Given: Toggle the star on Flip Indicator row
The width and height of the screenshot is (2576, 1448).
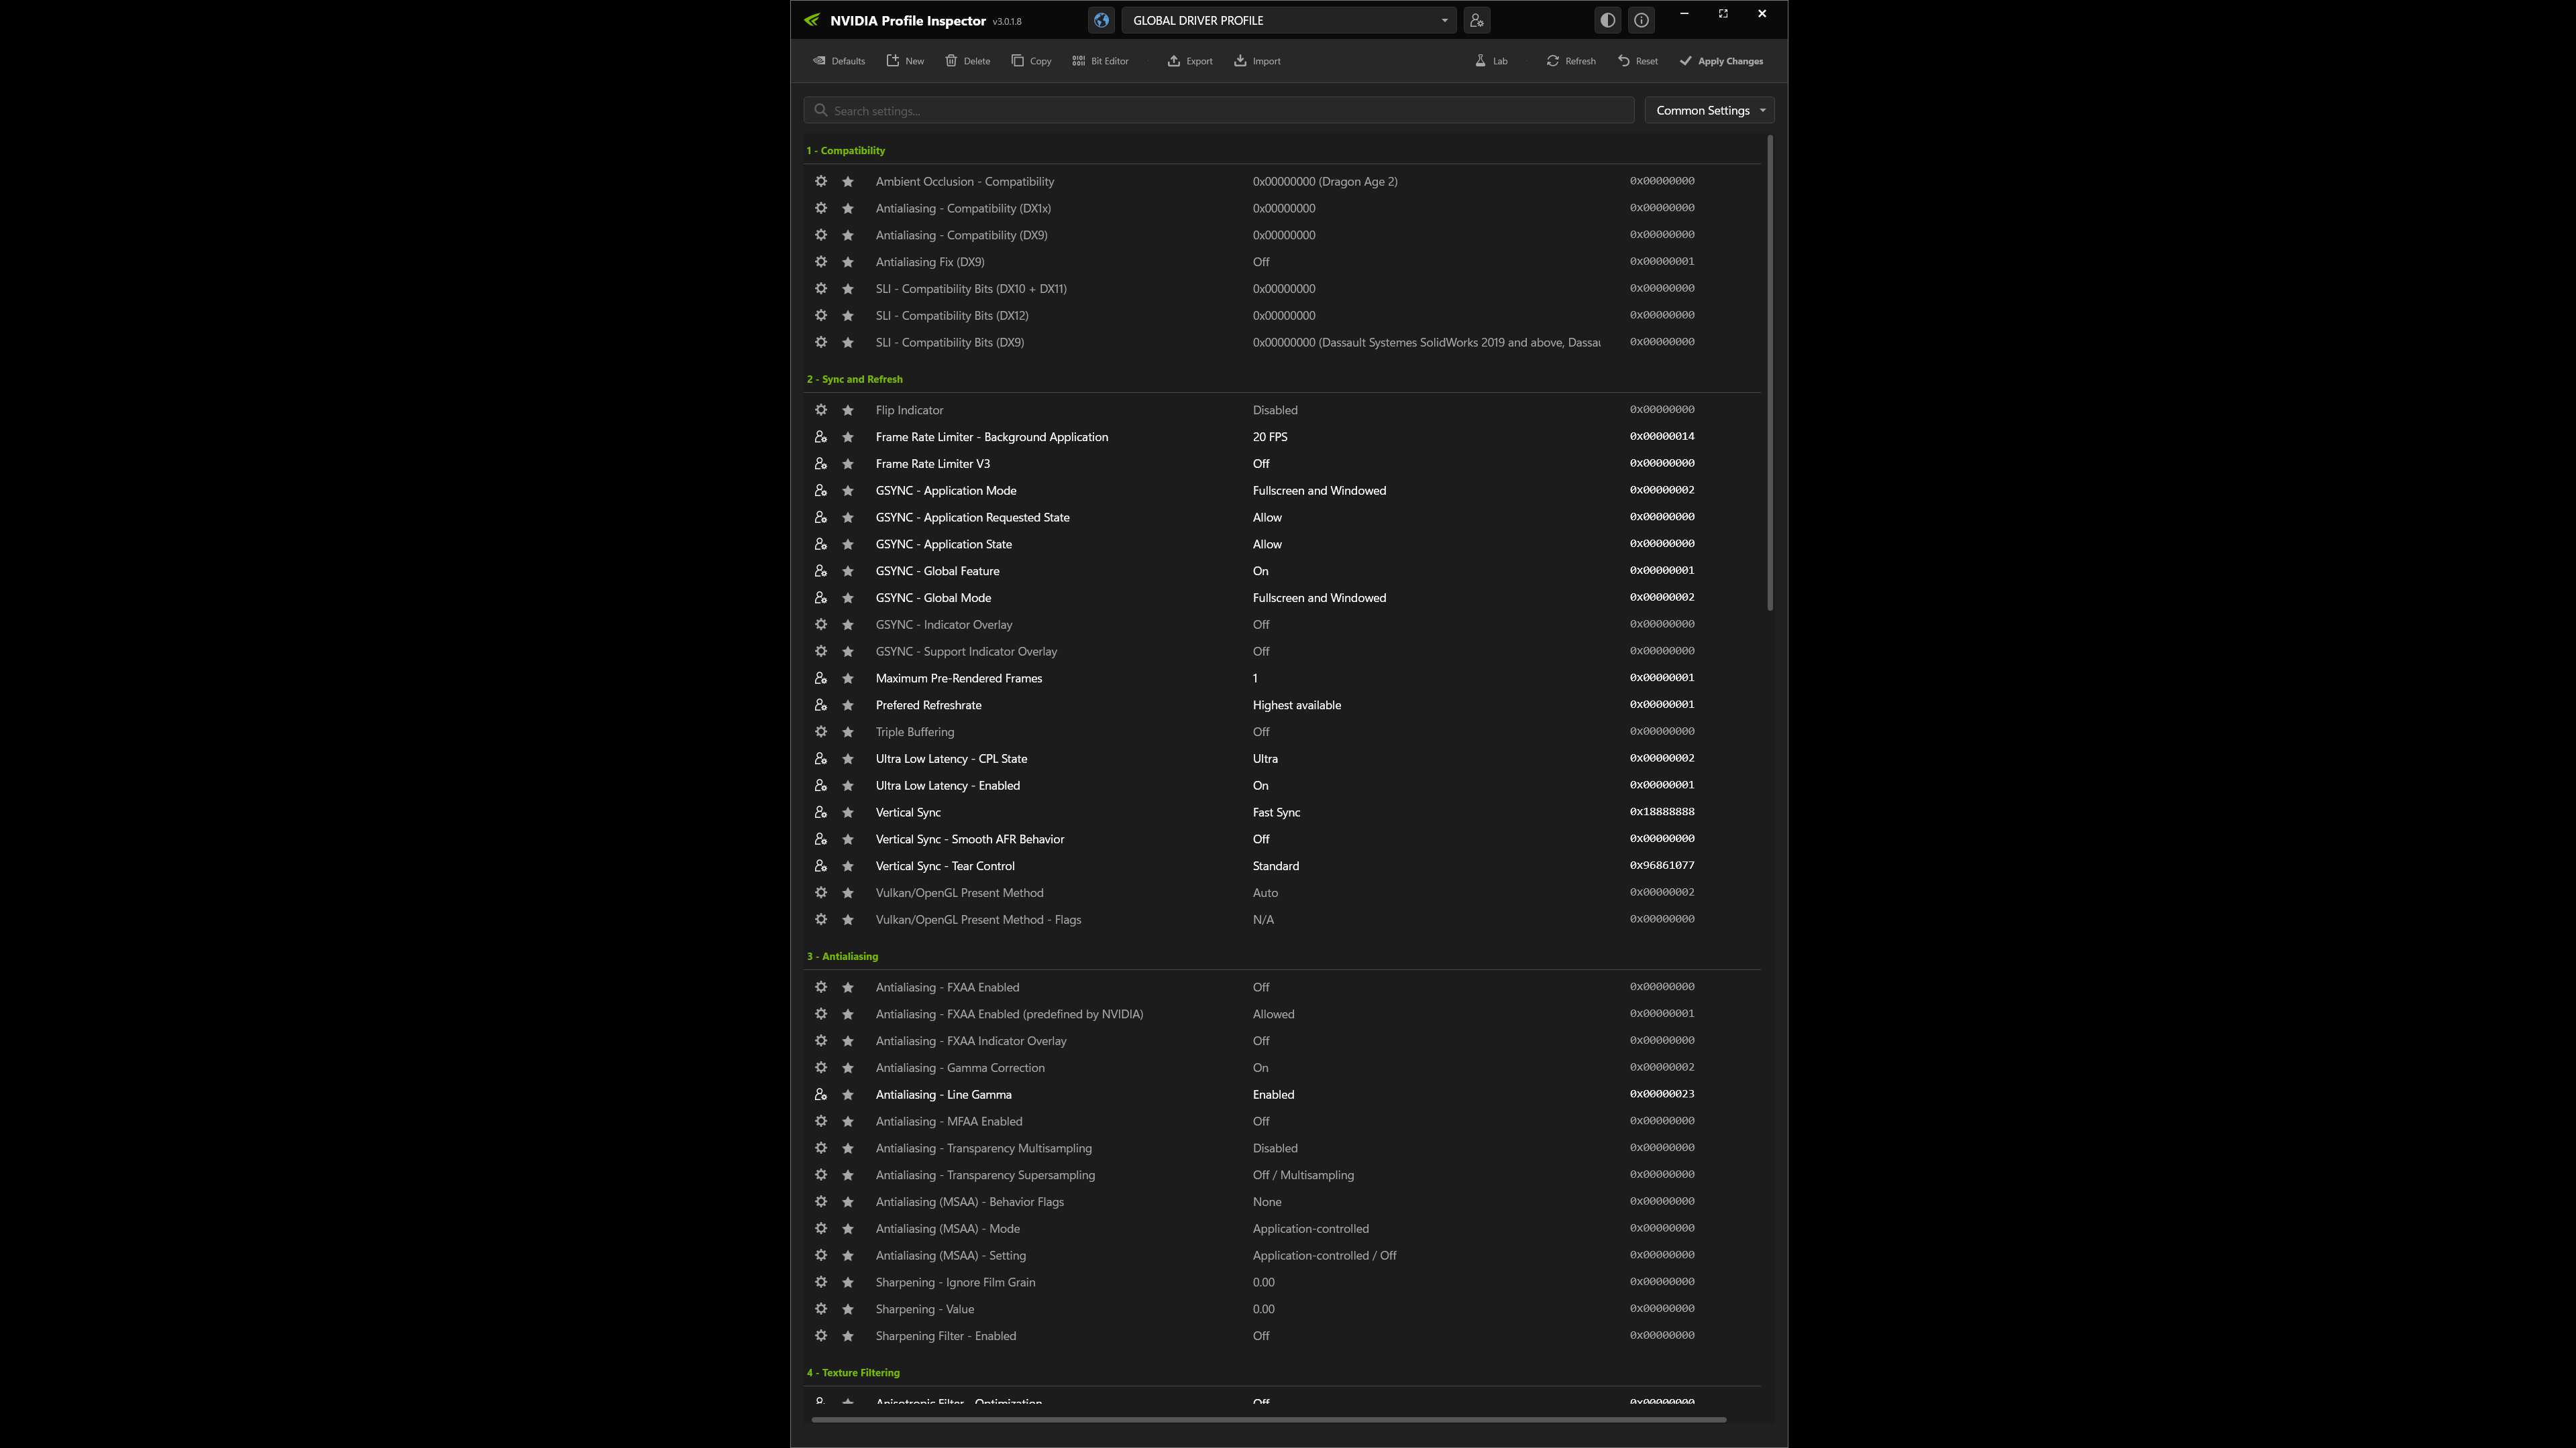Looking at the screenshot, I should (x=848, y=411).
